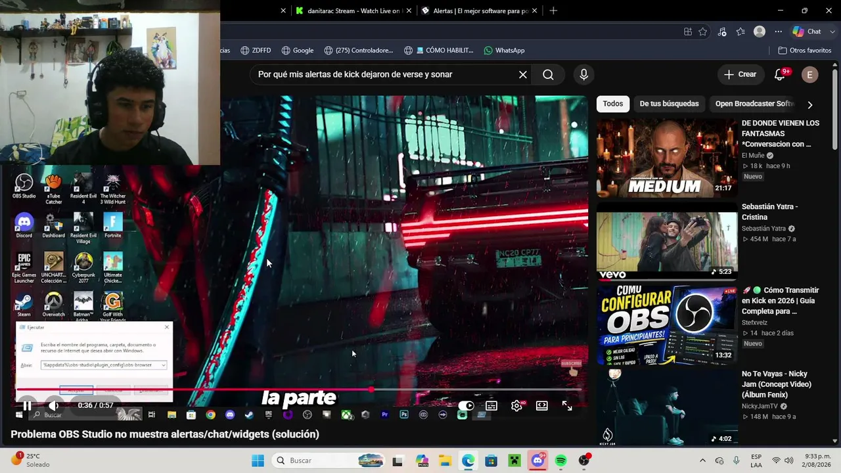Open the video settings gear
The width and height of the screenshot is (841, 473).
click(516, 406)
